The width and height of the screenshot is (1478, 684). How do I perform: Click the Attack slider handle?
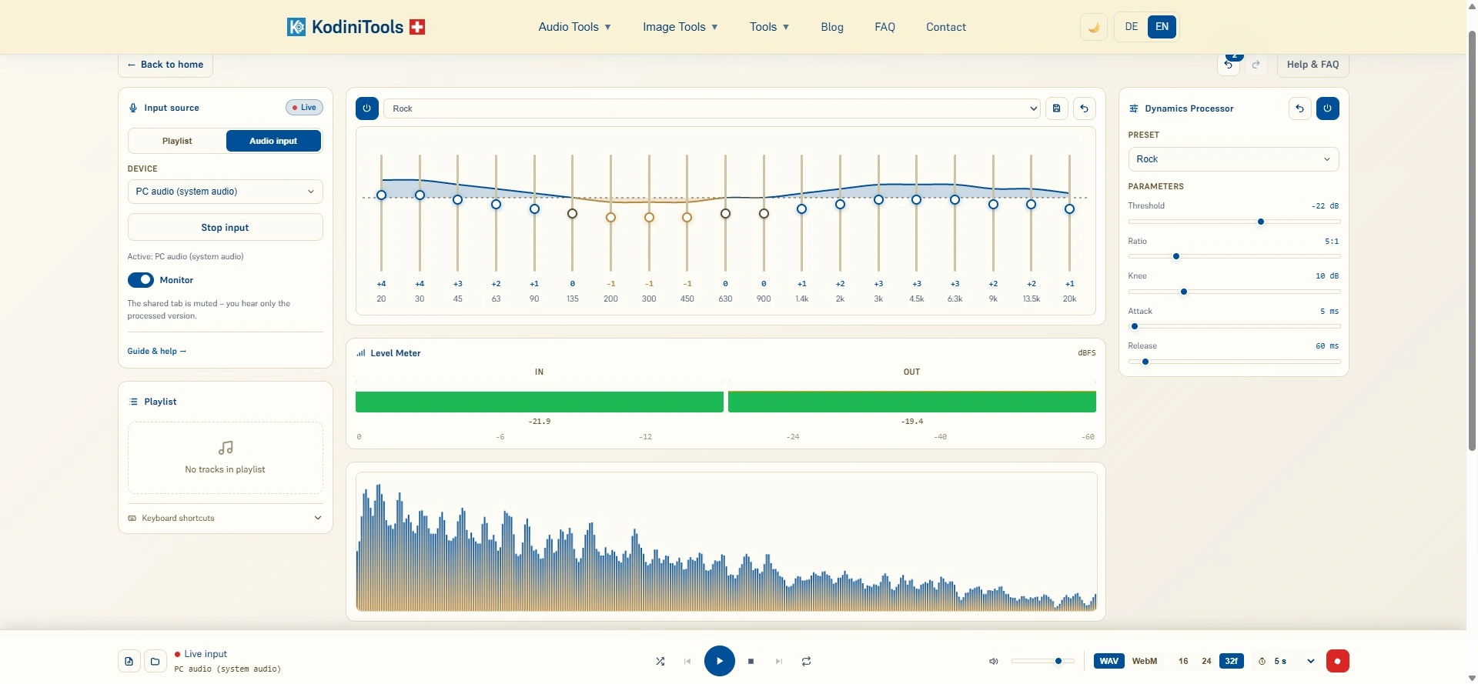click(x=1135, y=326)
